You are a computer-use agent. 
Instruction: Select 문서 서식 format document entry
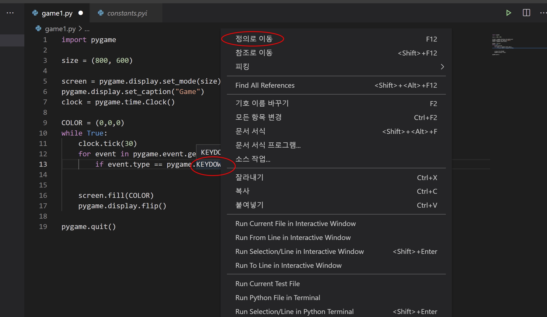pos(250,131)
